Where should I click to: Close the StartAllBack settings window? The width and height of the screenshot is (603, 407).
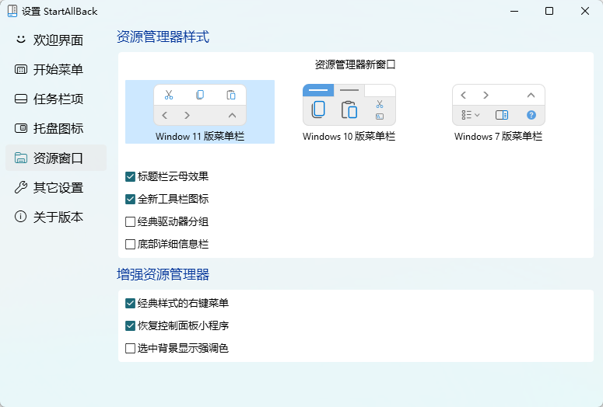pyautogui.click(x=585, y=11)
